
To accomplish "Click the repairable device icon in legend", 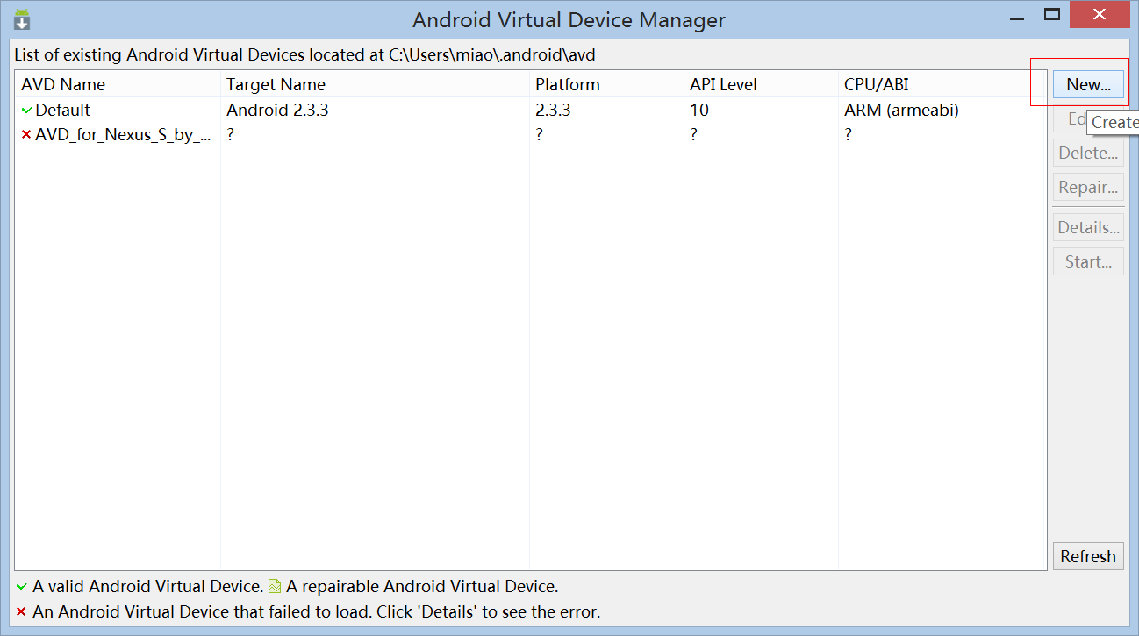I will coord(275,586).
